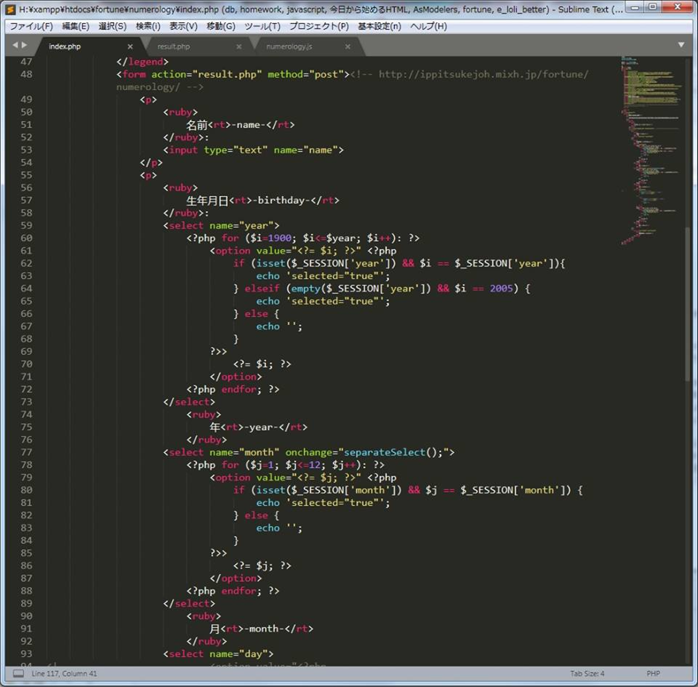Click the Line 117, Column 41 indicator
This screenshot has height=687, width=698.
click(x=64, y=673)
